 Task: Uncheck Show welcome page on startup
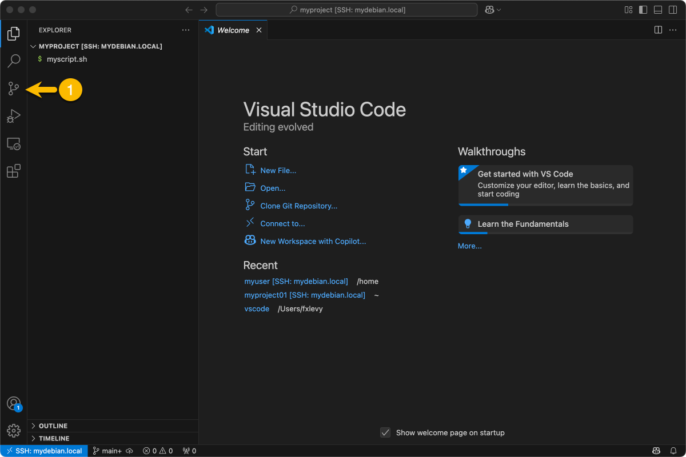[x=385, y=432]
